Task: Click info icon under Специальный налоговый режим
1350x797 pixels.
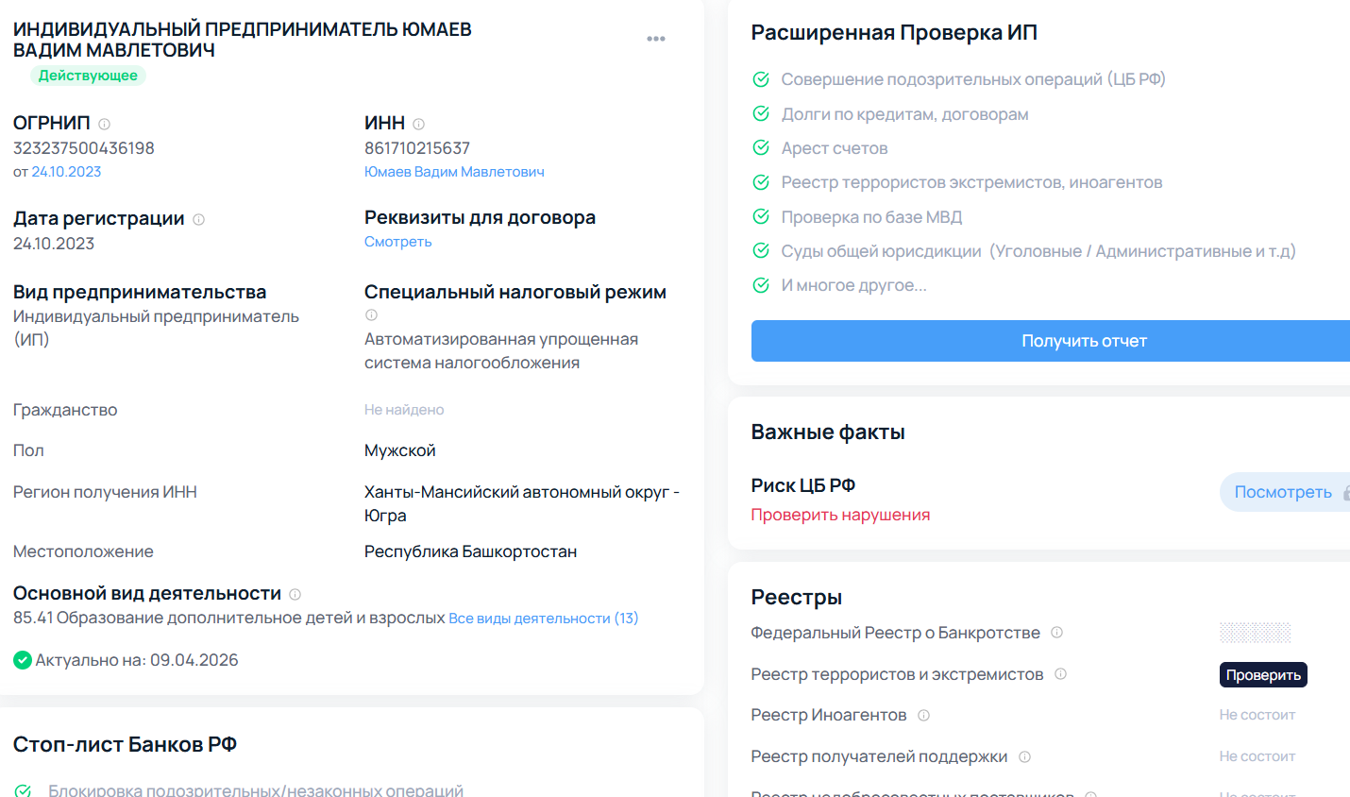Action: [x=371, y=315]
